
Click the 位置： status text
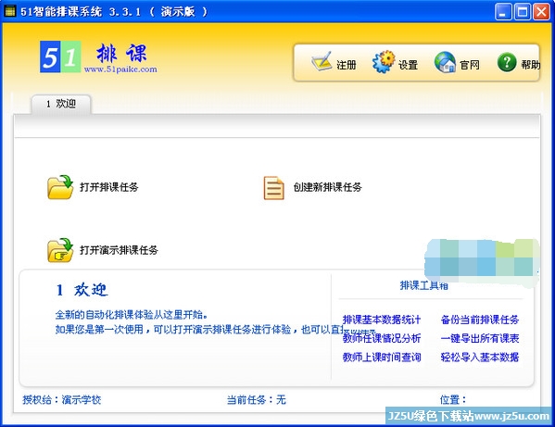453,400
